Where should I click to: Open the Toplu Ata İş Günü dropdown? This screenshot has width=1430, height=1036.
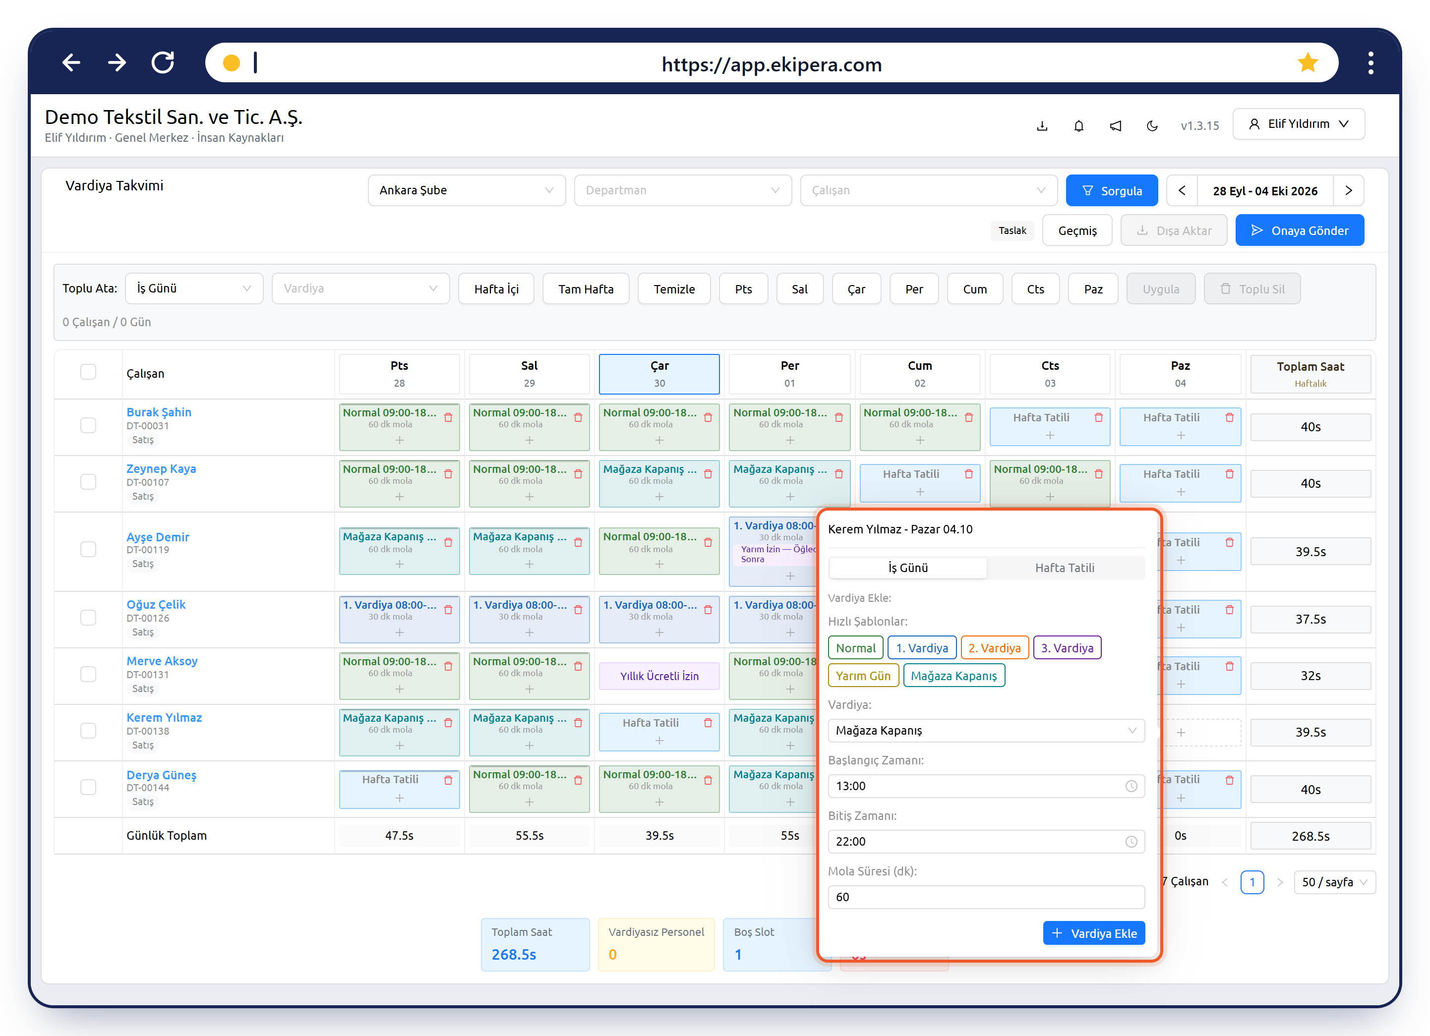(194, 288)
